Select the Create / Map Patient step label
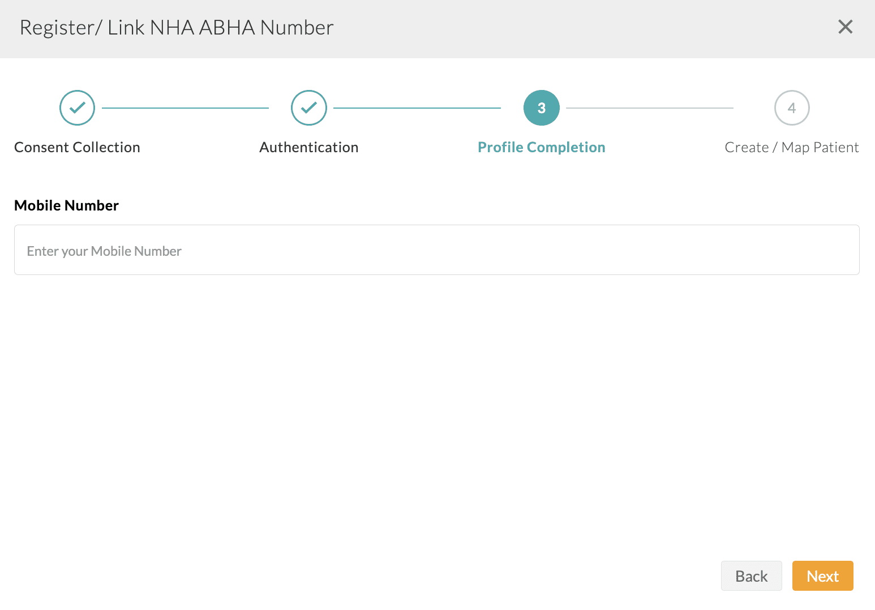The height and width of the screenshot is (610, 875). coord(791,147)
